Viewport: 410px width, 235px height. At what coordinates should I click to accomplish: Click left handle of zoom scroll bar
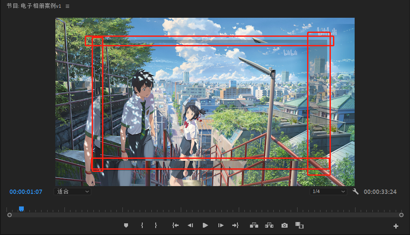click(x=10, y=215)
